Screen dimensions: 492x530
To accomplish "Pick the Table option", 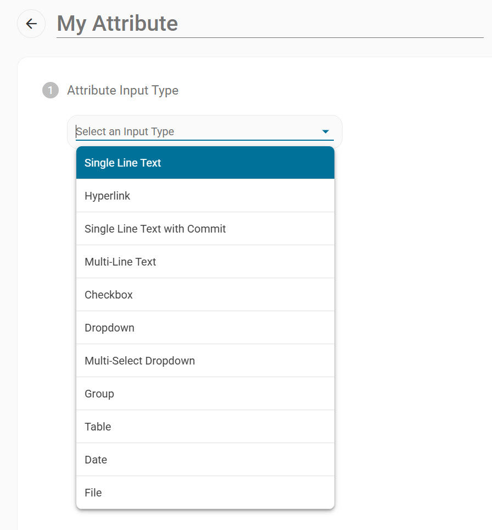I will click(x=205, y=427).
